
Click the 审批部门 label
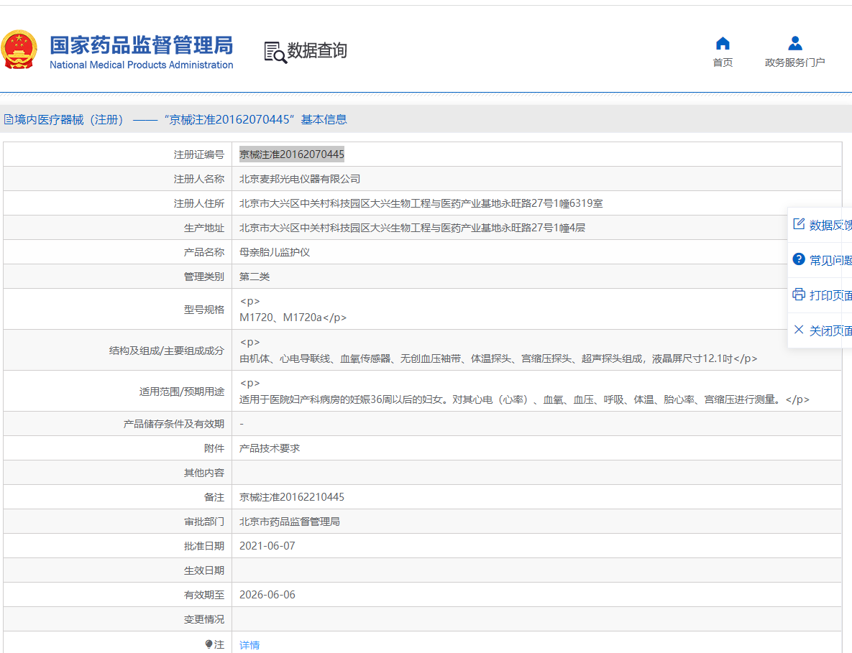pyautogui.click(x=203, y=522)
